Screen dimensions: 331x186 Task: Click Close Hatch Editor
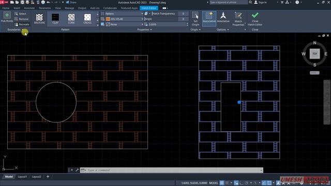coord(255,19)
